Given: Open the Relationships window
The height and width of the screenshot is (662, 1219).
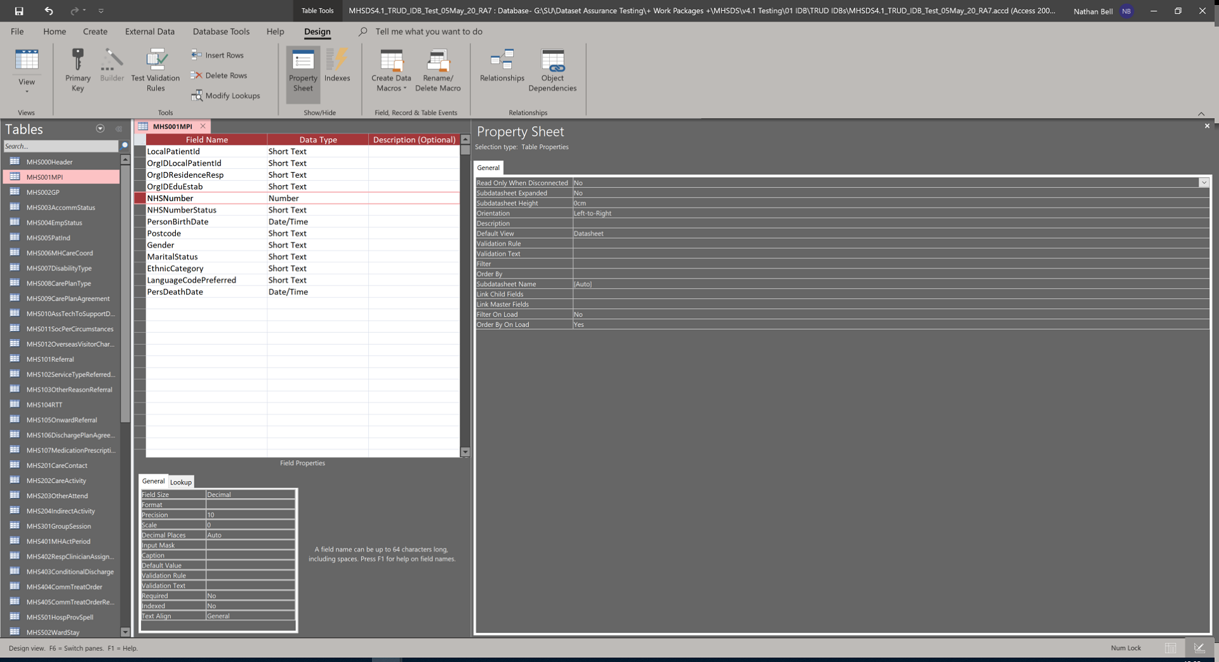Looking at the screenshot, I should click(502, 66).
